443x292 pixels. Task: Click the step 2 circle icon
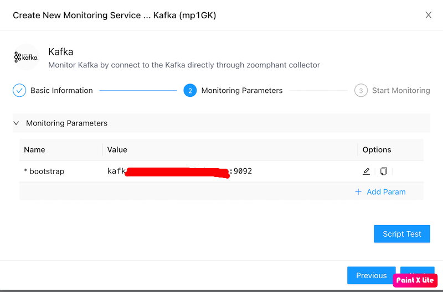point(190,91)
